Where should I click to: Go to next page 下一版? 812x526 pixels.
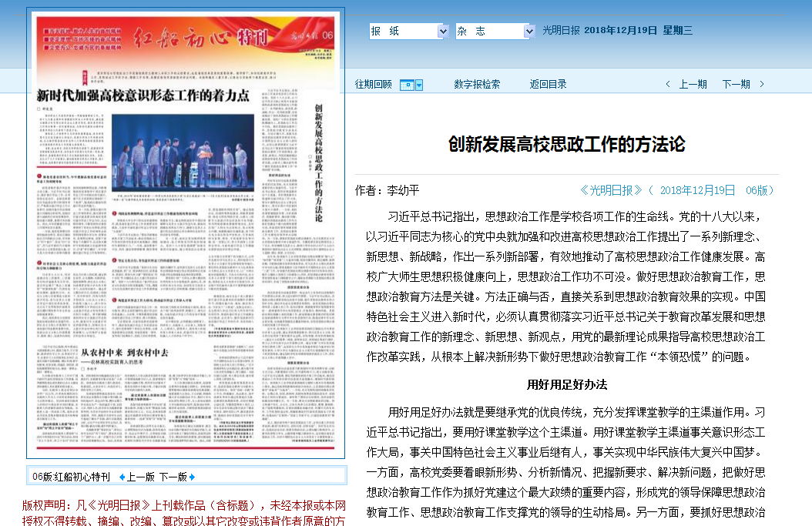click(173, 477)
